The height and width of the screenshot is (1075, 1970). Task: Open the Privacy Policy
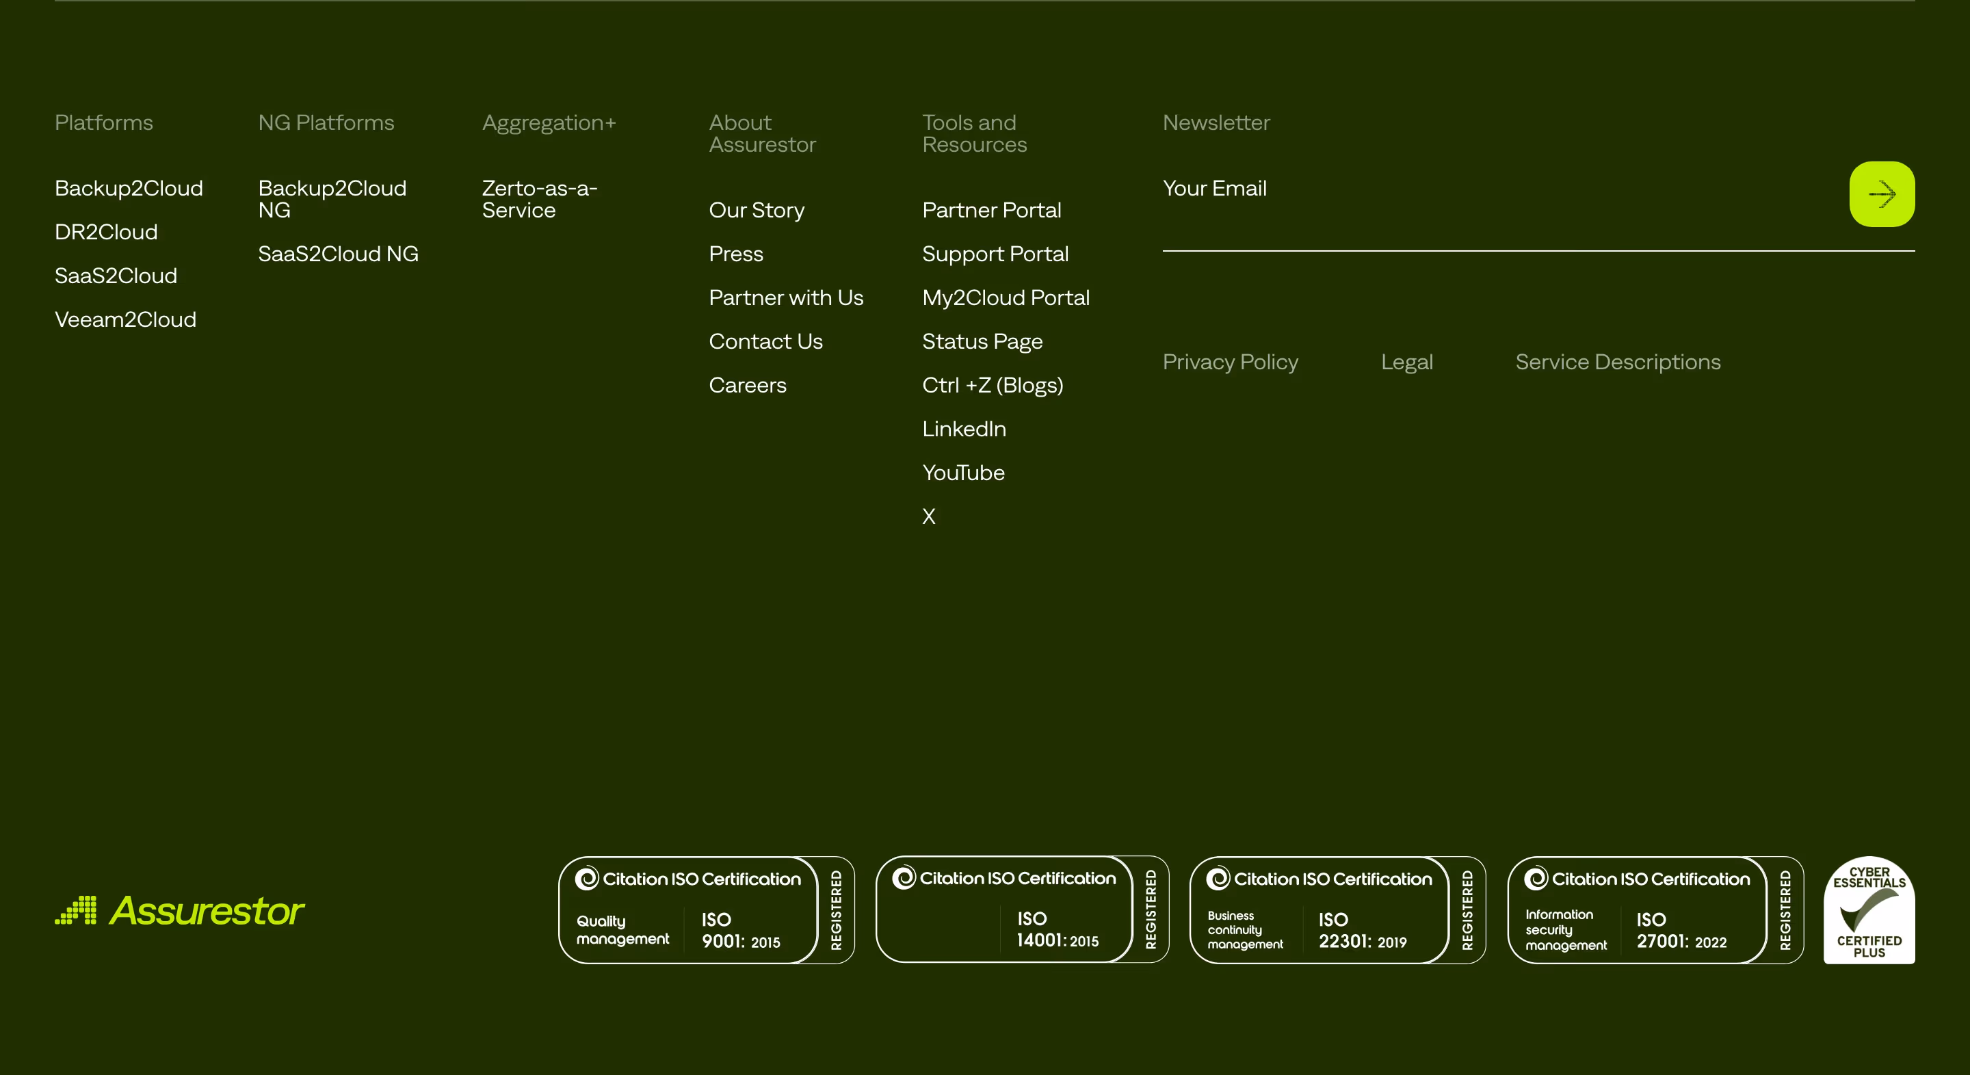tap(1230, 362)
